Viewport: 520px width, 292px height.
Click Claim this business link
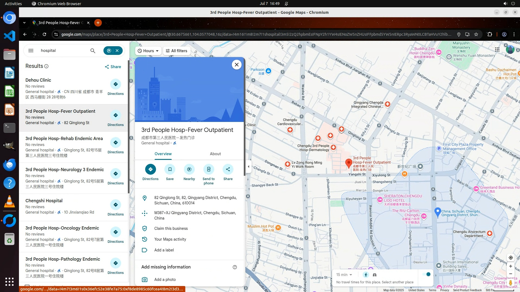pyautogui.click(x=171, y=228)
